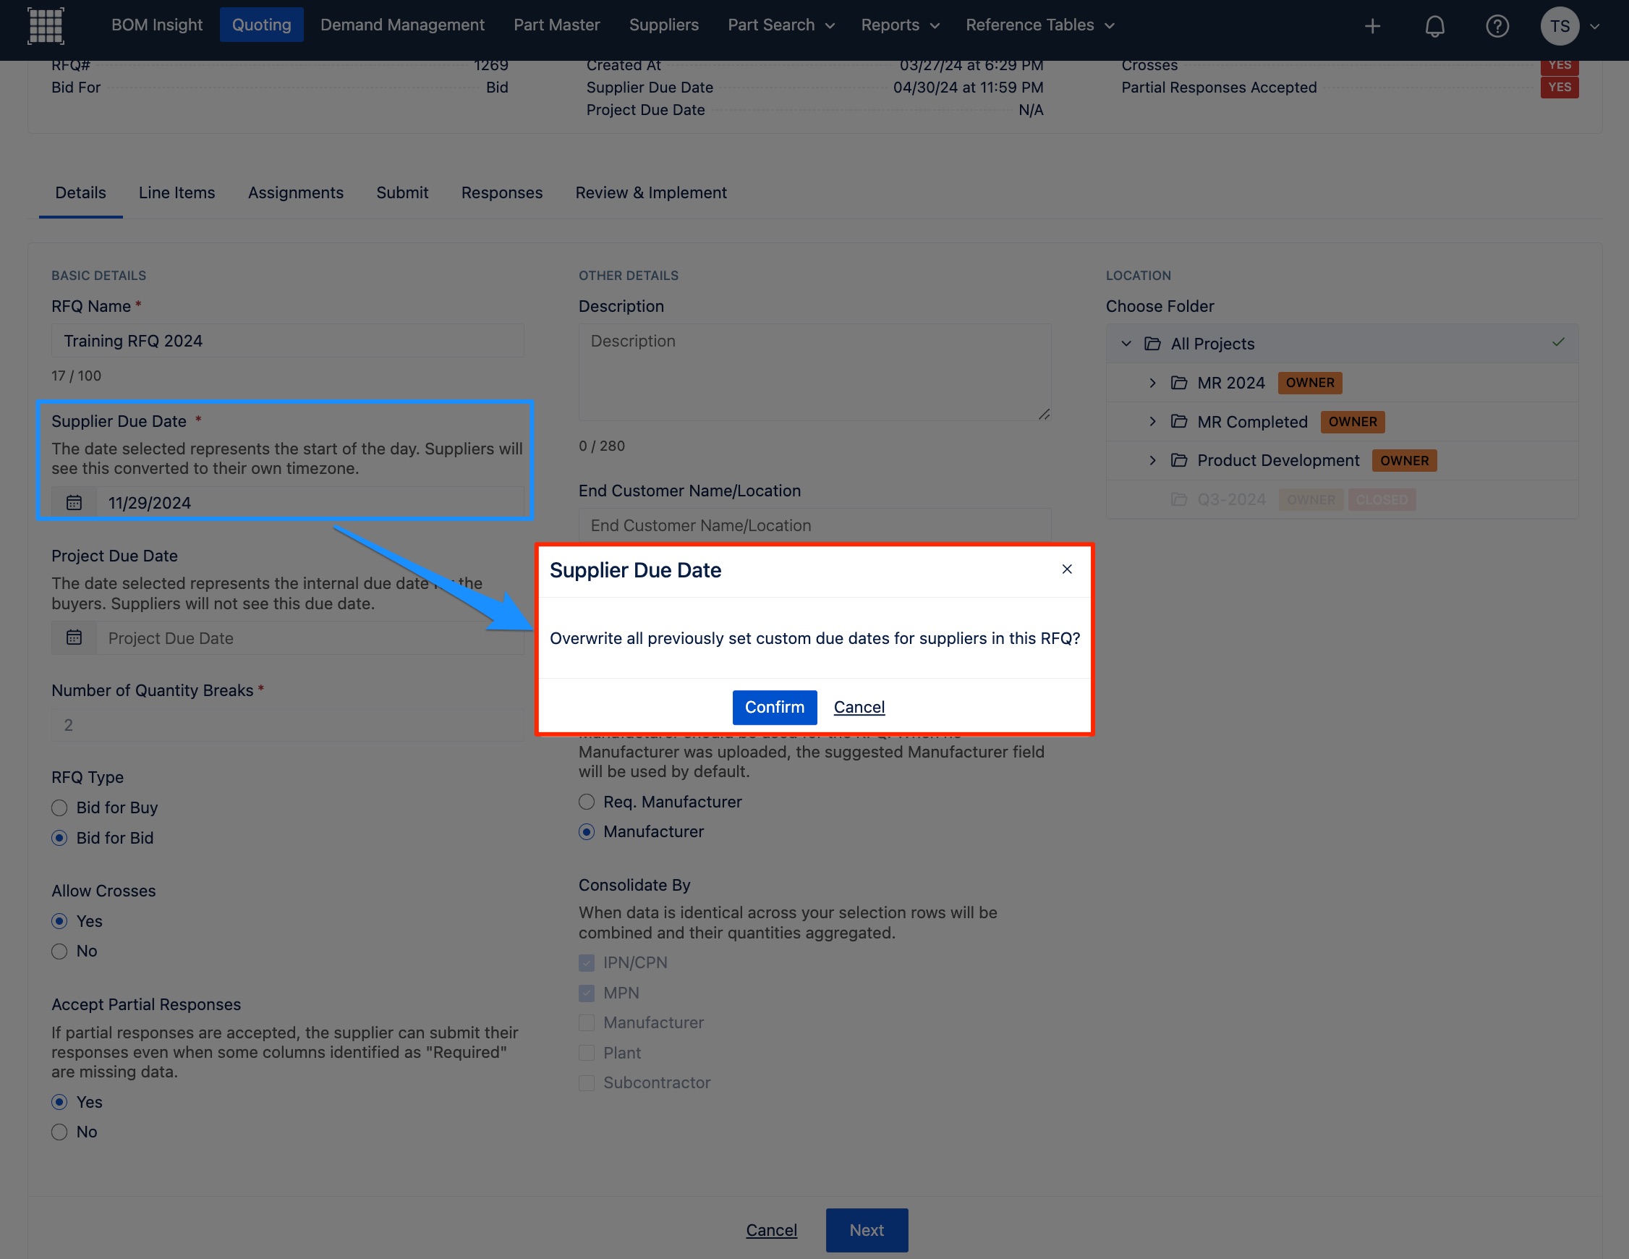
Task: Close the Supplier Due Date dialog
Action: click(1067, 569)
